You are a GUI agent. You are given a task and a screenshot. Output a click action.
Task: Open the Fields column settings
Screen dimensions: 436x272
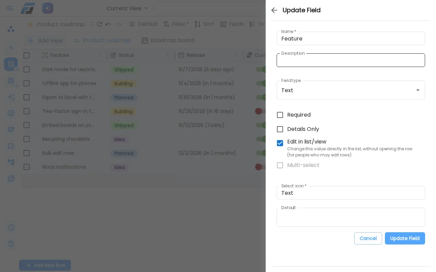pyautogui.click(x=232, y=24)
